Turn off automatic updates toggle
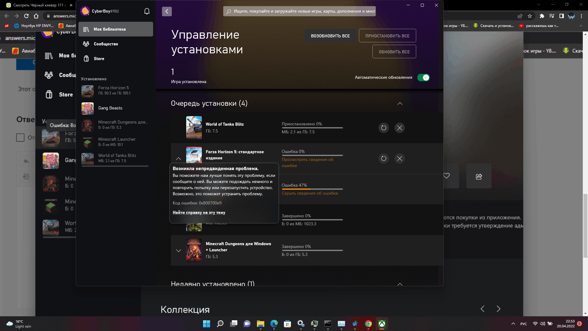Image resolution: width=588 pixels, height=331 pixels. [424, 78]
